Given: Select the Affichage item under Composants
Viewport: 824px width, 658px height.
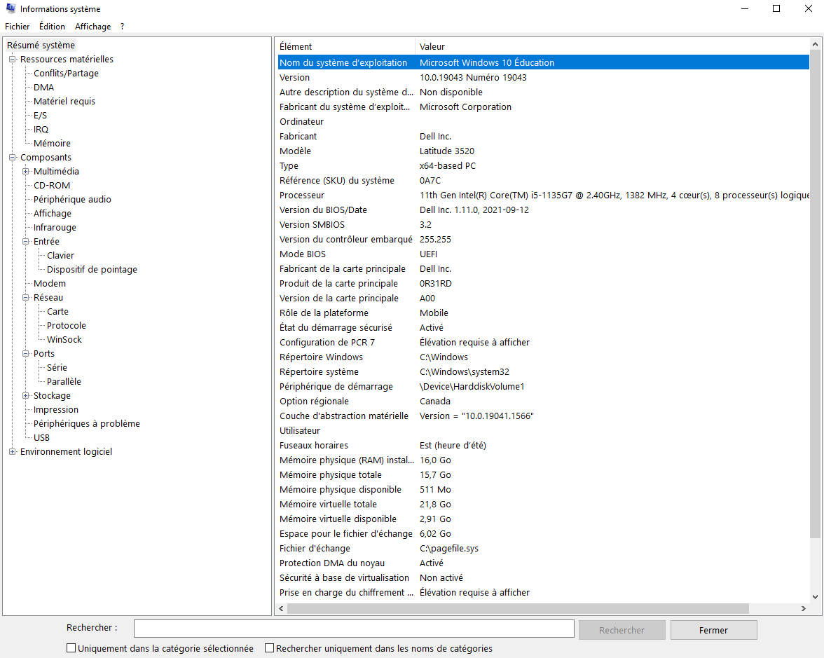Looking at the screenshot, I should (53, 214).
